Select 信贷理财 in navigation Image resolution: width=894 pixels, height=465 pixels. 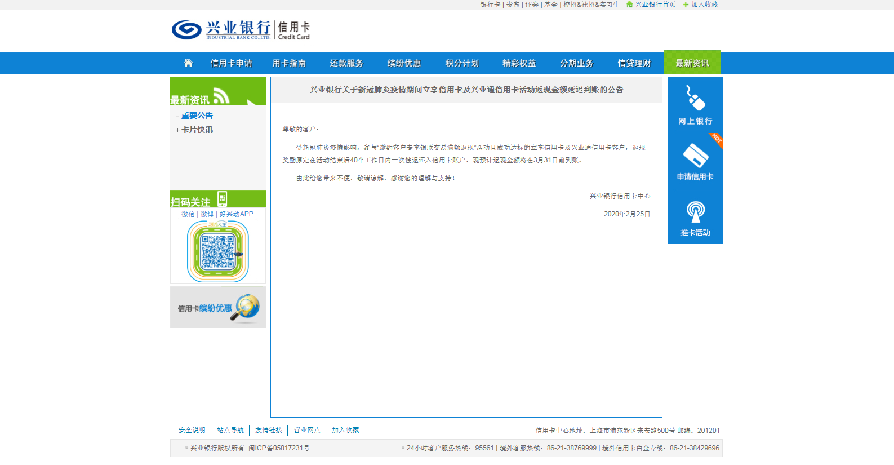(x=634, y=63)
